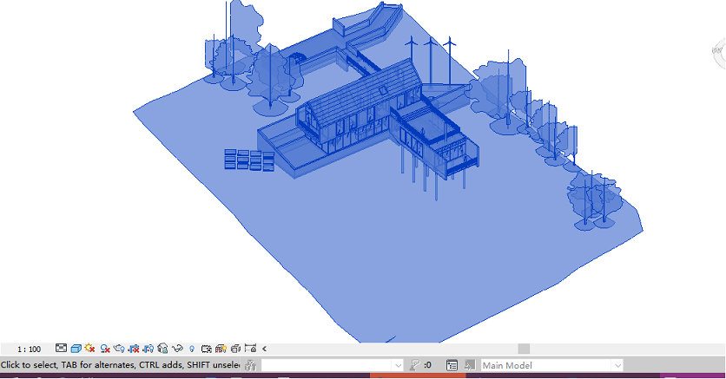The height and width of the screenshot is (379, 726).
Task: Toggle Show Analytical Model icon
Action: [221, 349]
